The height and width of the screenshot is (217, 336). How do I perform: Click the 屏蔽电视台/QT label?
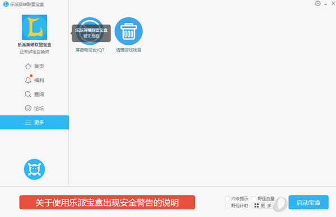tap(90, 50)
